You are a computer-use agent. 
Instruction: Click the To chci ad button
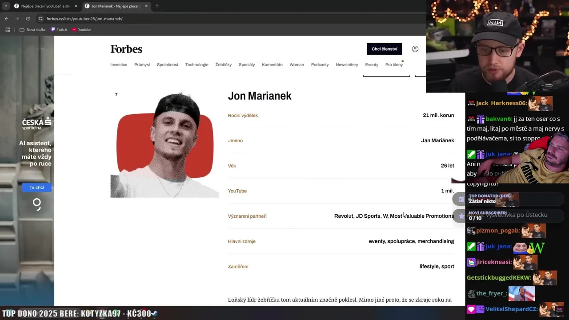37,188
